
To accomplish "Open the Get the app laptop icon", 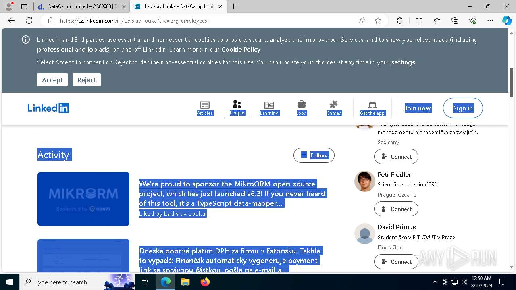I will click(x=372, y=108).
